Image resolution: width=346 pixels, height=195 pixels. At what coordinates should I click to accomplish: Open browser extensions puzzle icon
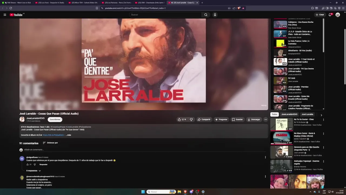point(312,8)
